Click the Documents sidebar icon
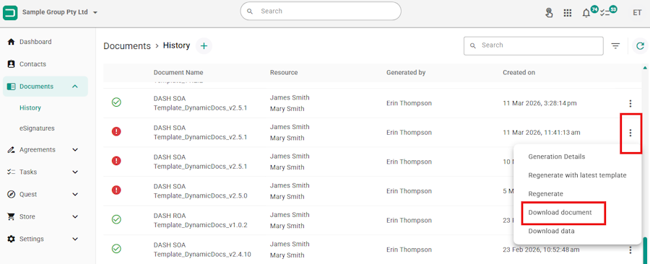 [11, 87]
